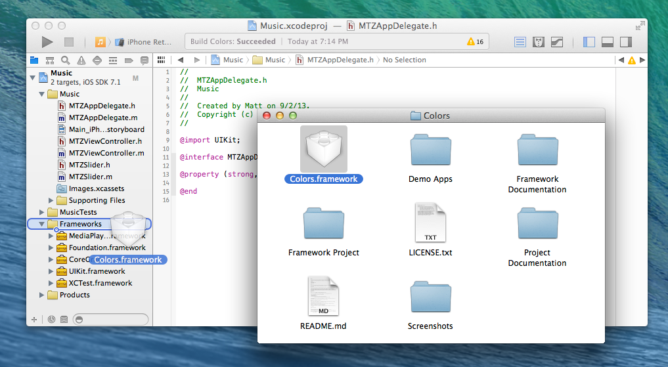Image resolution: width=668 pixels, height=367 pixels.
Task: Select the README.md file
Action: coord(323,303)
